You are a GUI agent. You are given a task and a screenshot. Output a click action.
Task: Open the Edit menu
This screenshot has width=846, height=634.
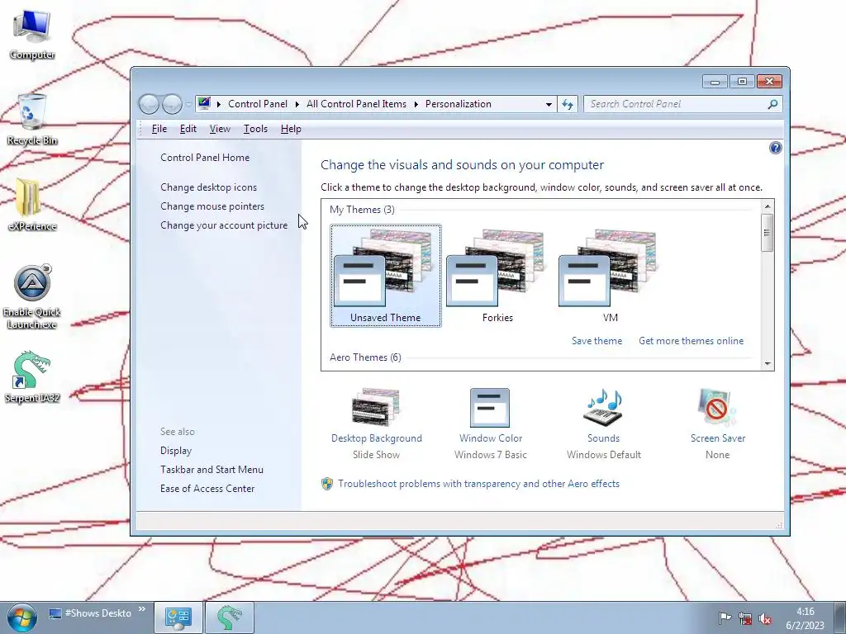click(188, 129)
